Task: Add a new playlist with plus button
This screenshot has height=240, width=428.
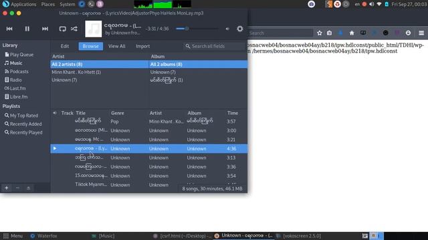Action: [7, 188]
